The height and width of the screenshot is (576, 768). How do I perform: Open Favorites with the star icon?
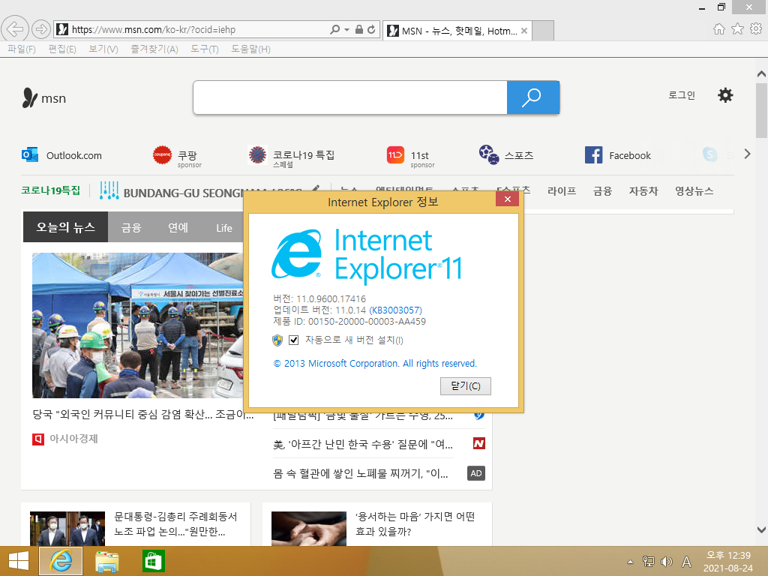click(737, 29)
